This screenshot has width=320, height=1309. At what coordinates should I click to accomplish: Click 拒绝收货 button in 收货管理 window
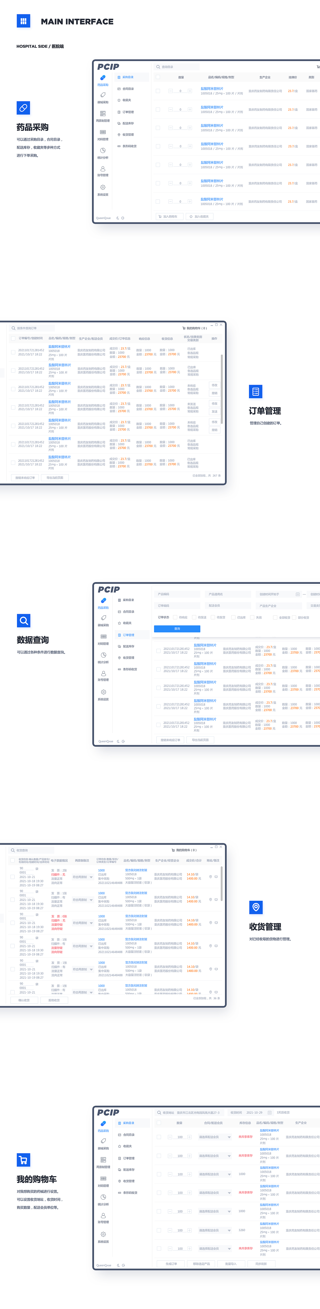[x=54, y=1000]
